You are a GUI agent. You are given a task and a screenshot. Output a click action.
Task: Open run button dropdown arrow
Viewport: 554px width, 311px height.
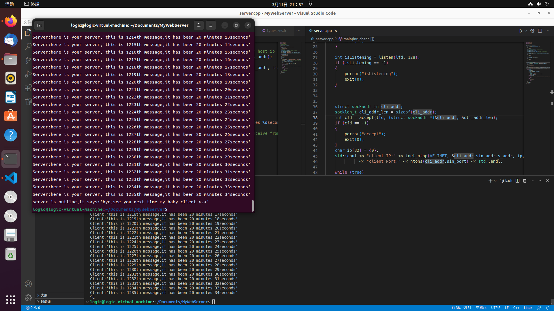click(x=526, y=31)
